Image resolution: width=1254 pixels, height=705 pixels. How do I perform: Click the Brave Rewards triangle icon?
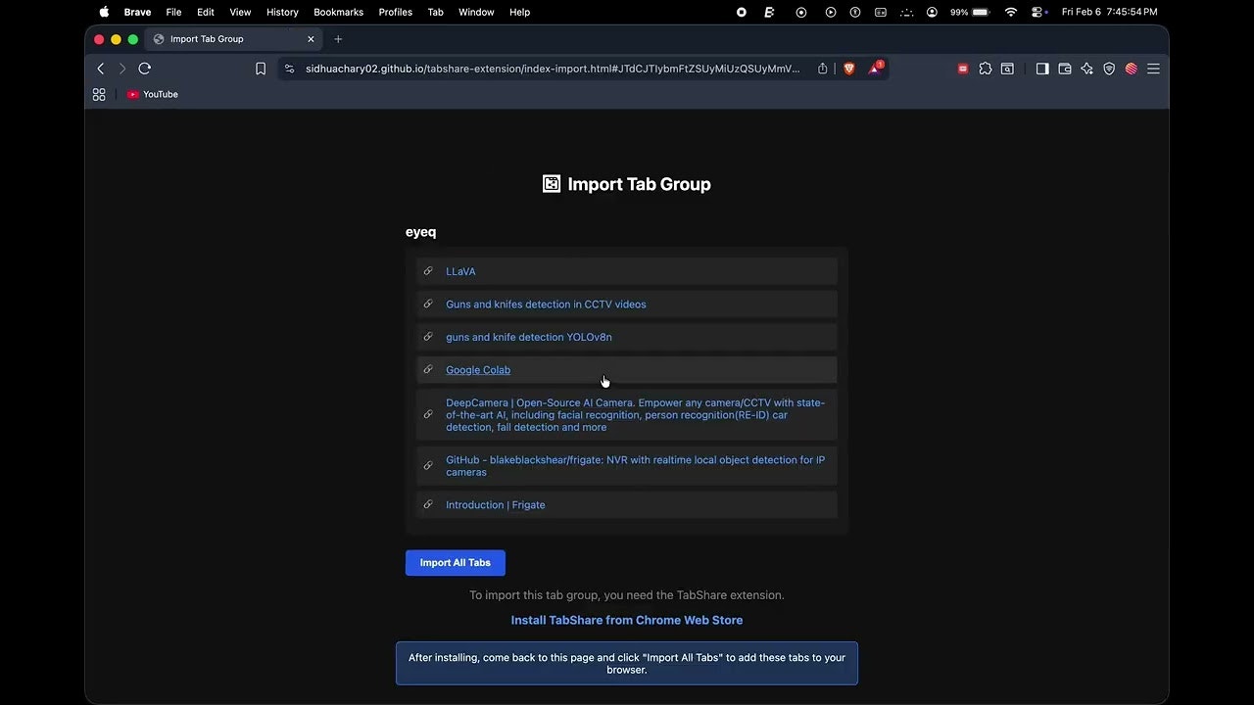[875, 69]
